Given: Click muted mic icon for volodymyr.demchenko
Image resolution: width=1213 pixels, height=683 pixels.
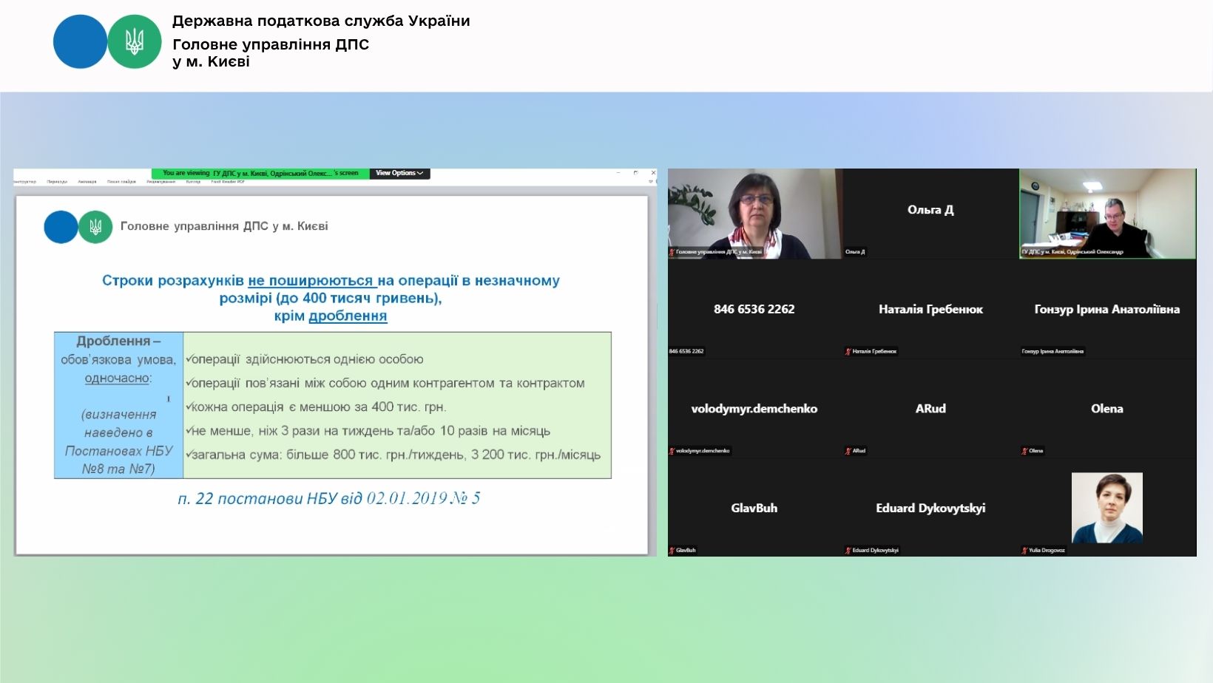Looking at the screenshot, I should [672, 451].
